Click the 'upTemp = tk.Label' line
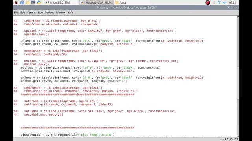This screenshot has width=252, height=141. (112, 41)
